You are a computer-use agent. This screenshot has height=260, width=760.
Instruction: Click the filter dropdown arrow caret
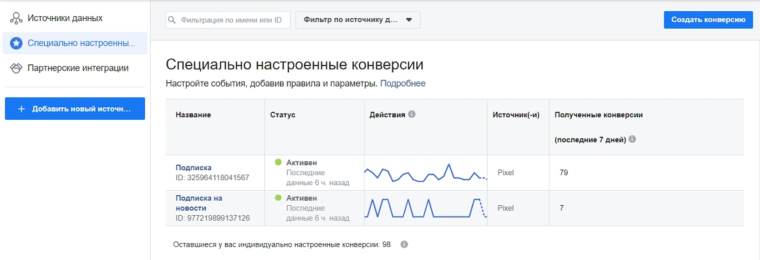(409, 20)
